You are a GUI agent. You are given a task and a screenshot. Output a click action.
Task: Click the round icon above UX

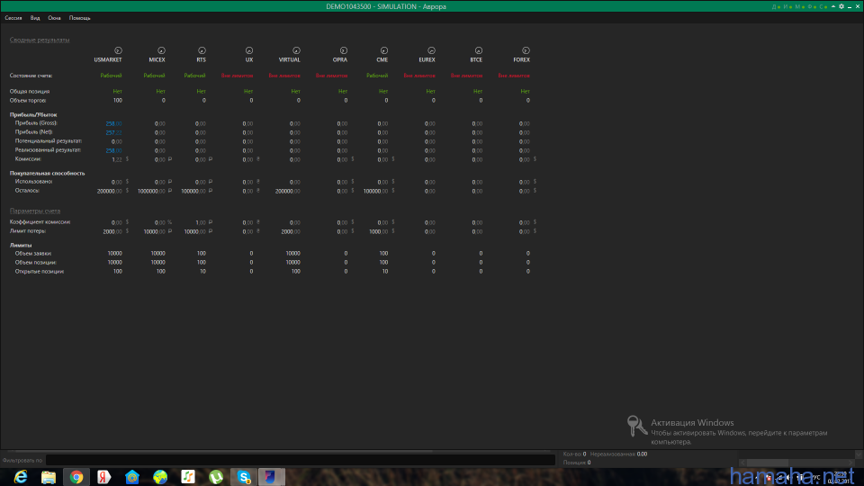[x=249, y=50]
